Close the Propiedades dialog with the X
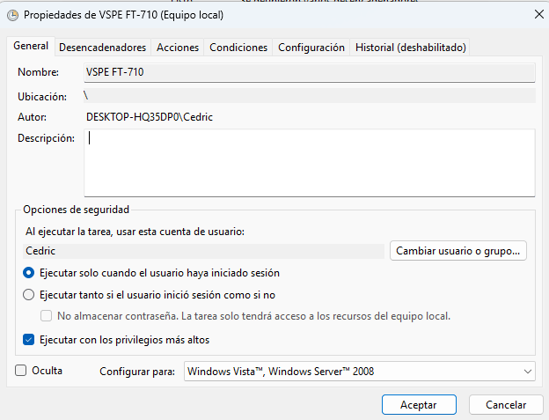Image resolution: width=549 pixels, height=420 pixels. tap(538, 15)
